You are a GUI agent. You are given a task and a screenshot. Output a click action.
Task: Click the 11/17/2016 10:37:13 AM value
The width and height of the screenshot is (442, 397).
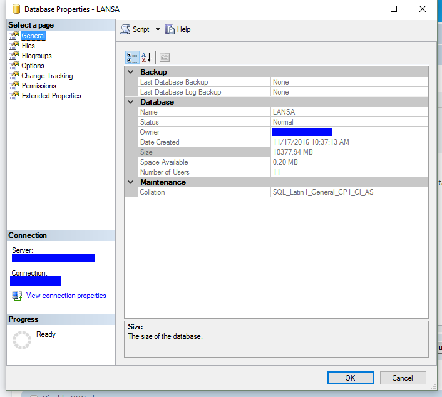tap(311, 142)
